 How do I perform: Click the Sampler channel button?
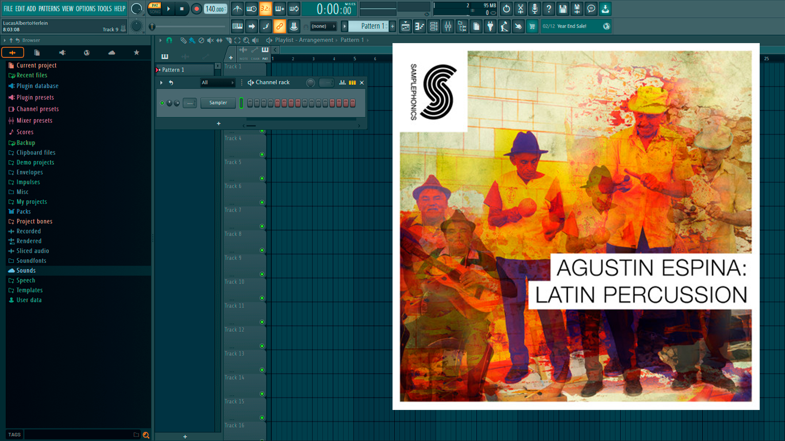click(218, 103)
